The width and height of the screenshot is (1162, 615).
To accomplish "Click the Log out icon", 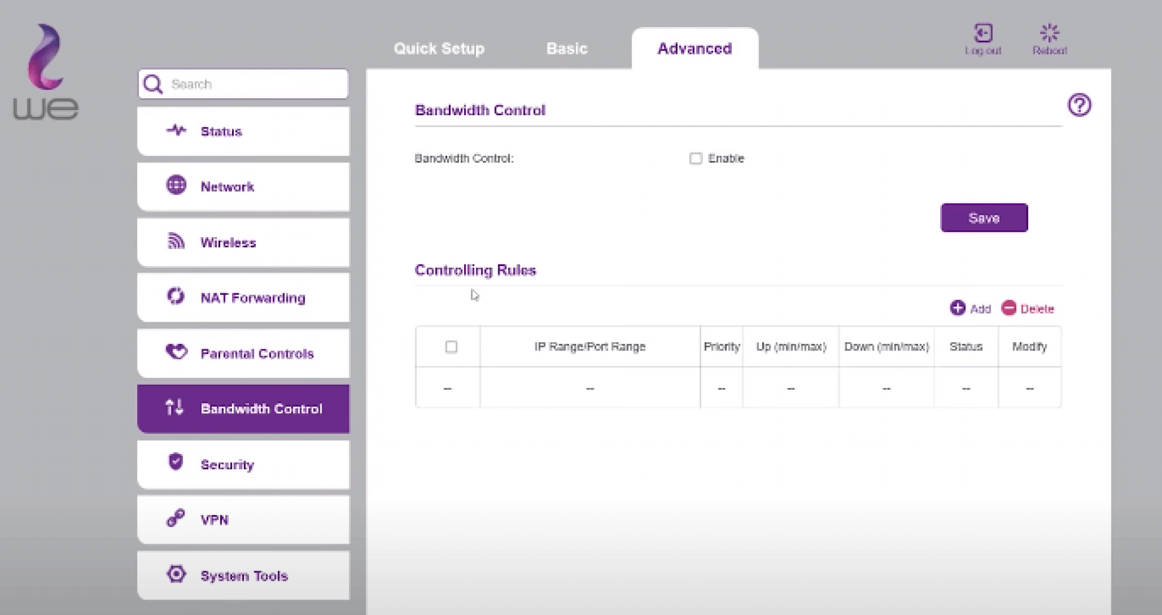I will pyautogui.click(x=983, y=33).
